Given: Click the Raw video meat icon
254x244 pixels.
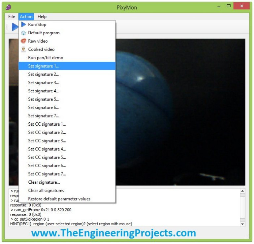Looking at the screenshot, I should 23,41.
